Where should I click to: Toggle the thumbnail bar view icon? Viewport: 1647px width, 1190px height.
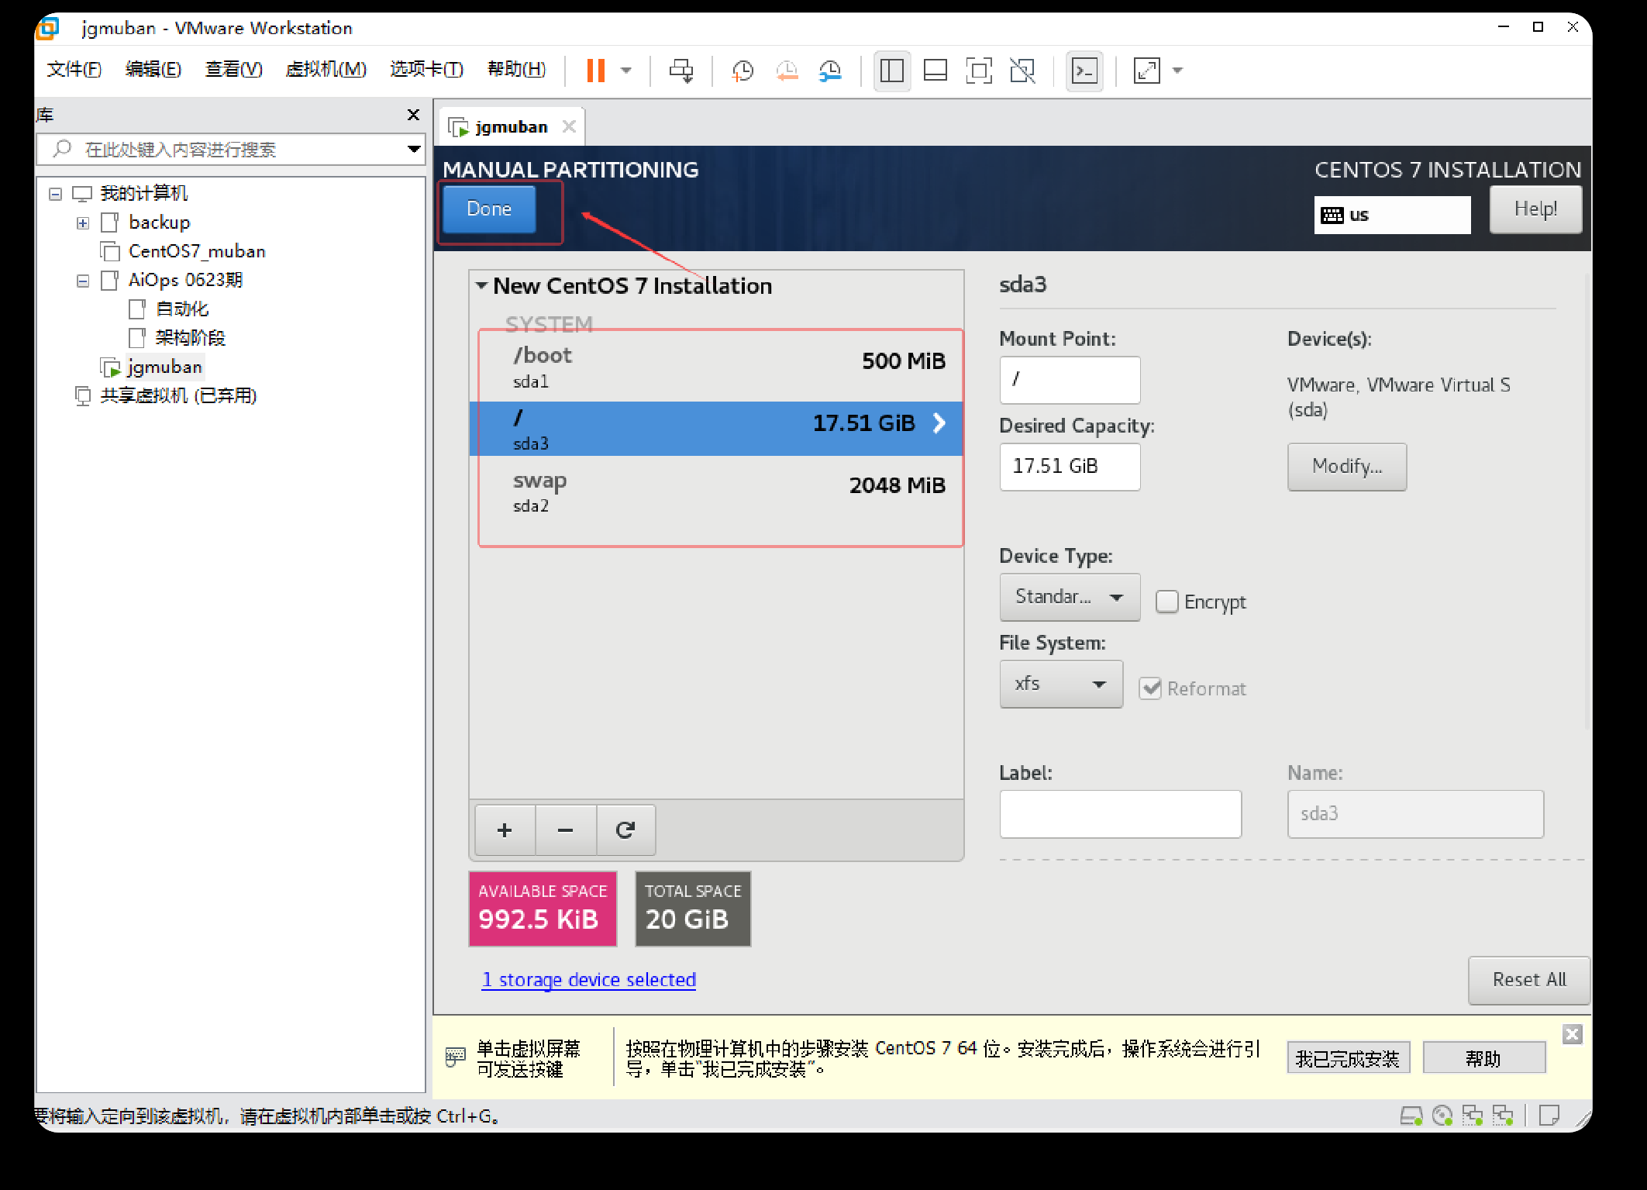(x=935, y=71)
